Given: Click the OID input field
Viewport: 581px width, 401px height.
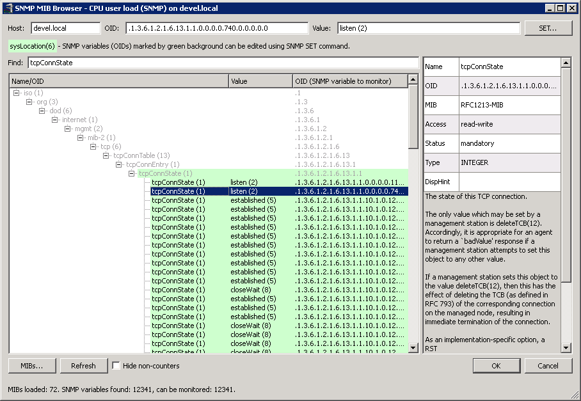Looking at the screenshot, I should [x=215, y=28].
